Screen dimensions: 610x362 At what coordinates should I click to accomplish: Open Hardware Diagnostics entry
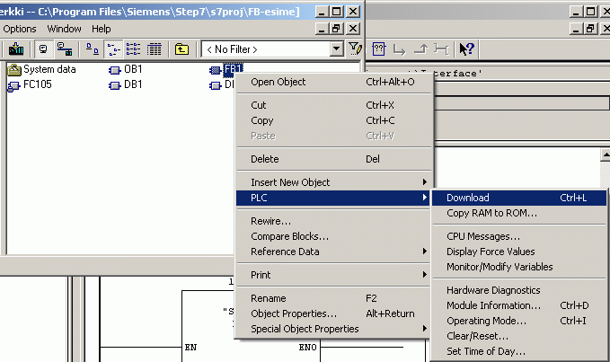[x=519, y=290]
